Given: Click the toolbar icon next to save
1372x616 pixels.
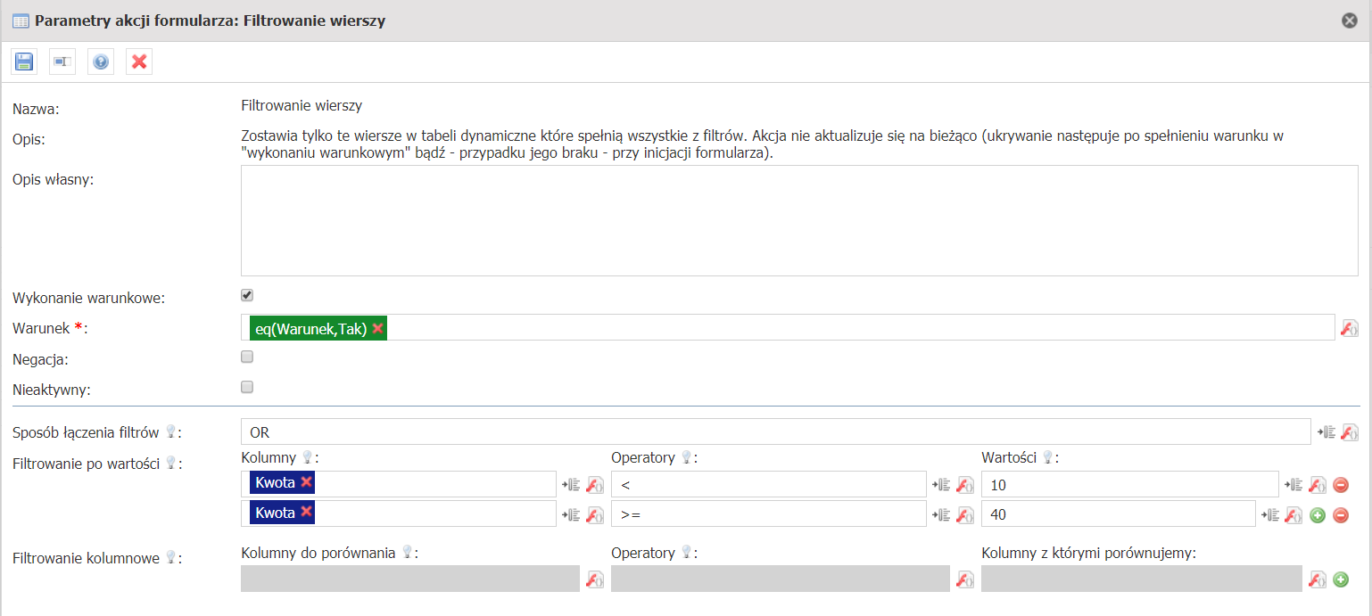Looking at the screenshot, I should coord(62,62).
